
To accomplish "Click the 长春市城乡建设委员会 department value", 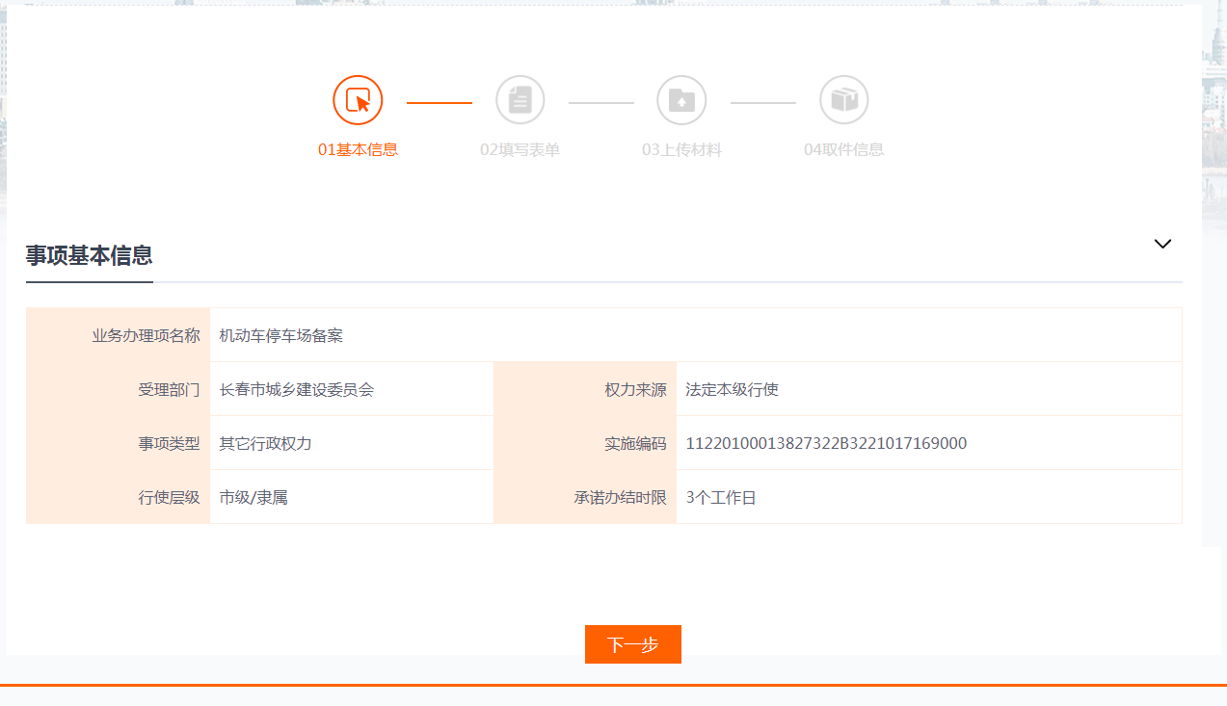I will [296, 390].
